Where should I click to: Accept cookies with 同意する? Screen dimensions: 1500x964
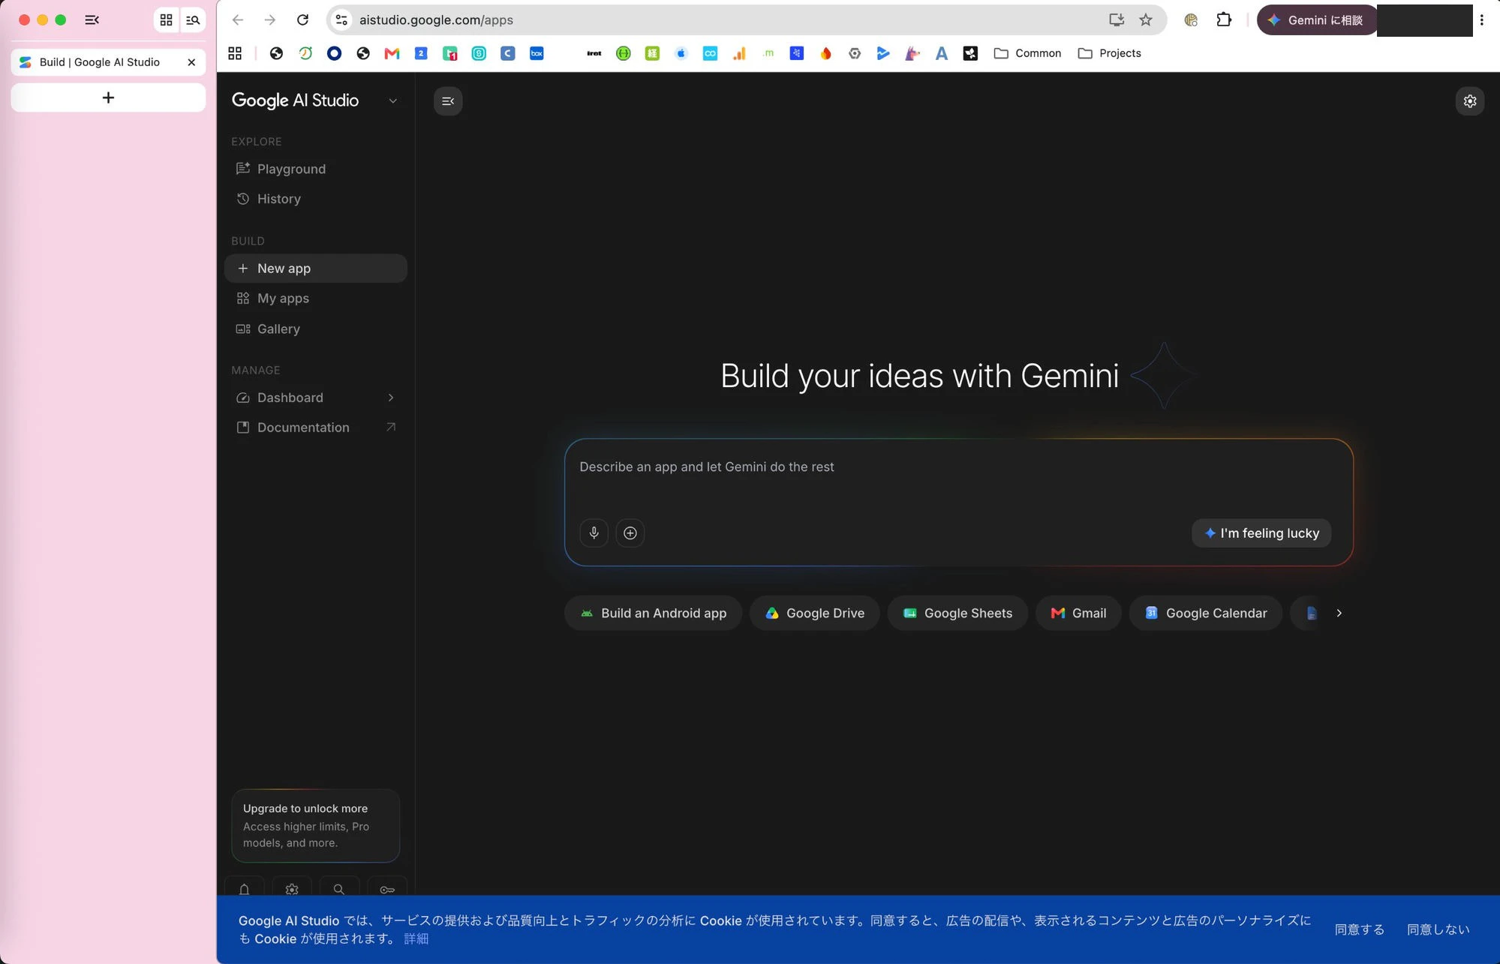1359,929
